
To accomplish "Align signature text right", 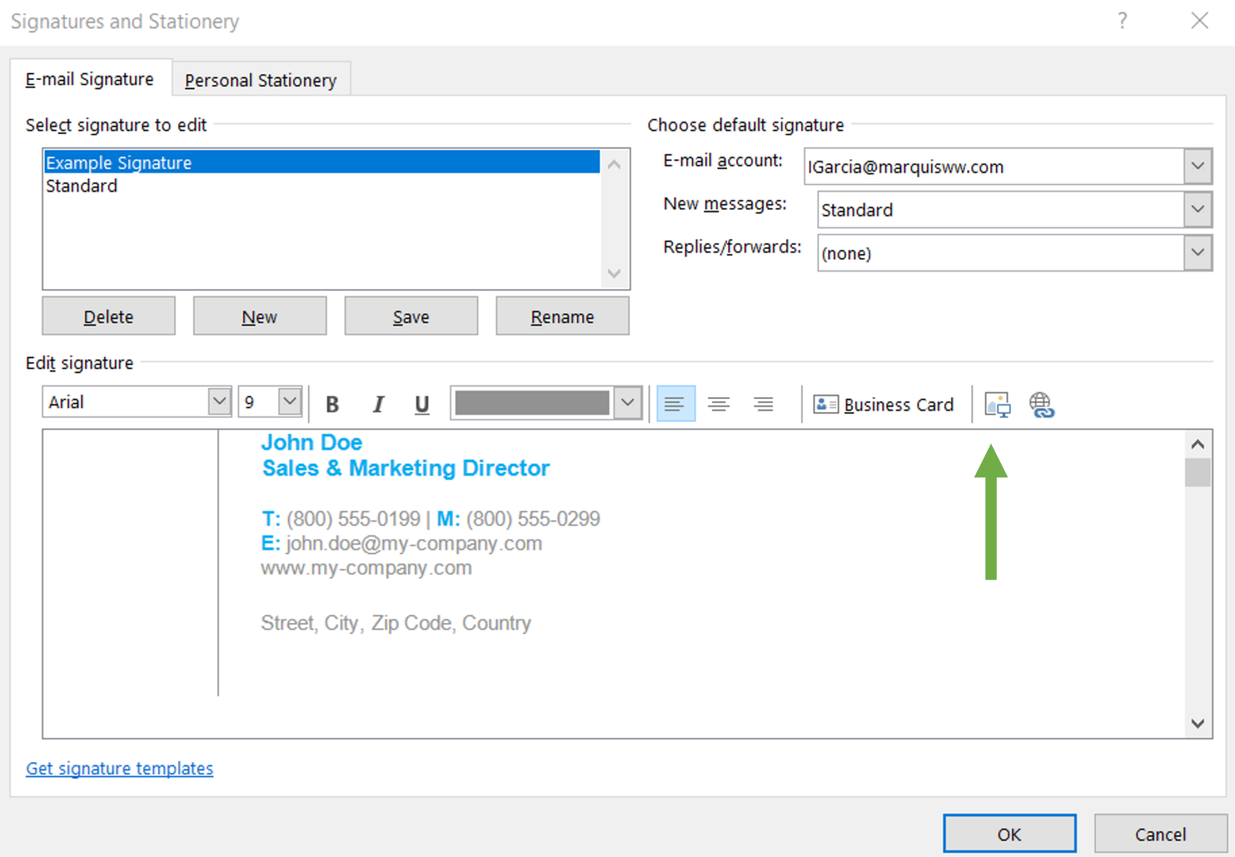I will click(763, 403).
